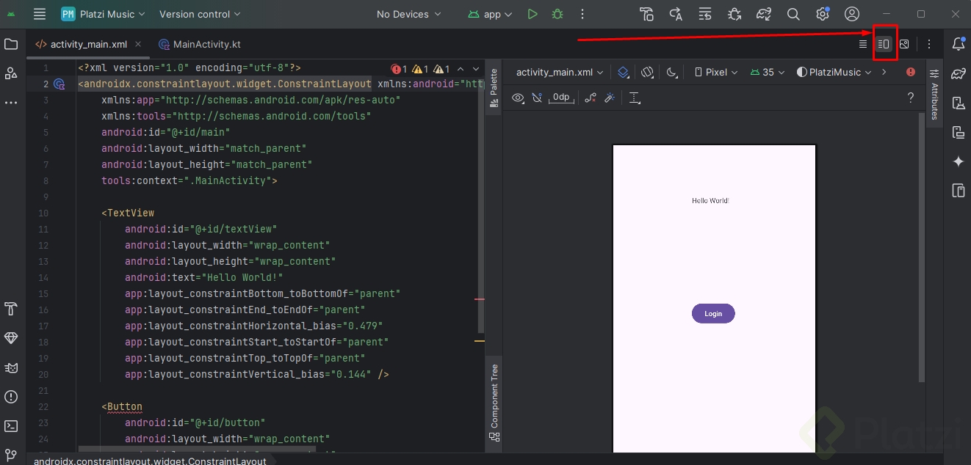971x465 pixels.
Task: Open the Logcat tool window
Action: point(11,367)
